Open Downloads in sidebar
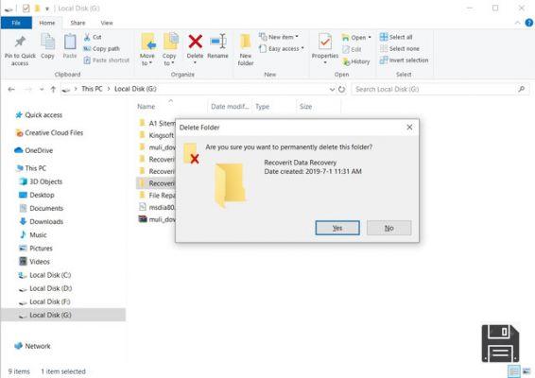This screenshot has height=378, width=535. [42, 222]
